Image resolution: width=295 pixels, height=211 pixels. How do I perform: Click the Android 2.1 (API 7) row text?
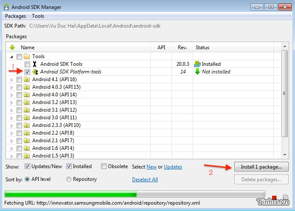[x=53, y=141]
